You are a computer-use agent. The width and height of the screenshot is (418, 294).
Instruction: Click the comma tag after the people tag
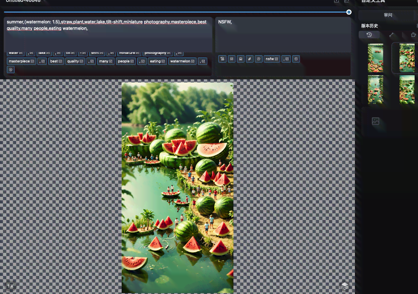(142, 61)
